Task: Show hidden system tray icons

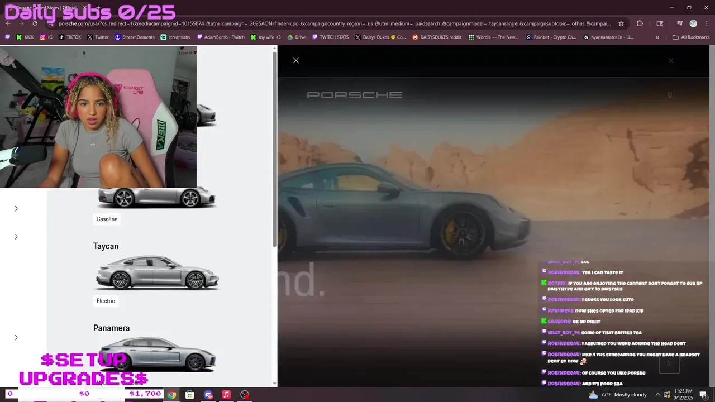Action: tap(657, 395)
